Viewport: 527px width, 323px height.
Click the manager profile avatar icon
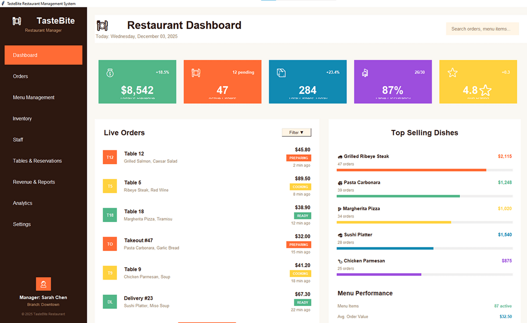[x=43, y=284]
